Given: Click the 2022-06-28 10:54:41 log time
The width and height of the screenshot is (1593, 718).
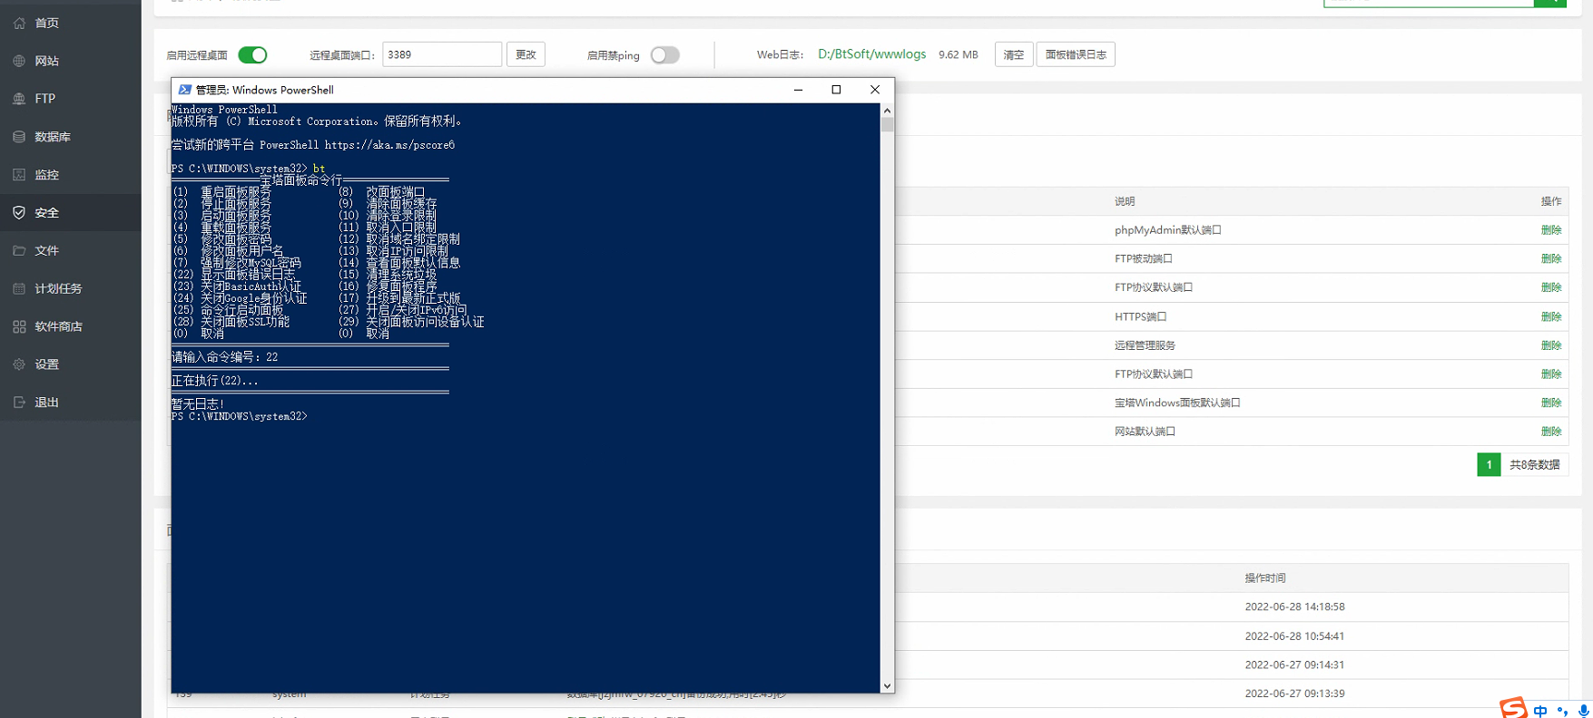Looking at the screenshot, I should (x=1294, y=636).
